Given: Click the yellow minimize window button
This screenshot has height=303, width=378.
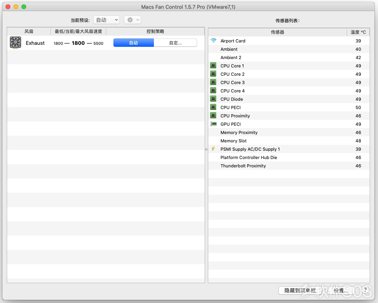Looking at the screenshot, I should (16, 7).
